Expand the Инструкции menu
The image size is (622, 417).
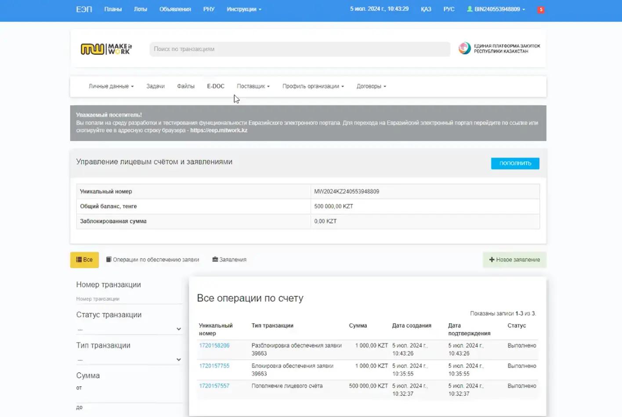pos(244,9)
